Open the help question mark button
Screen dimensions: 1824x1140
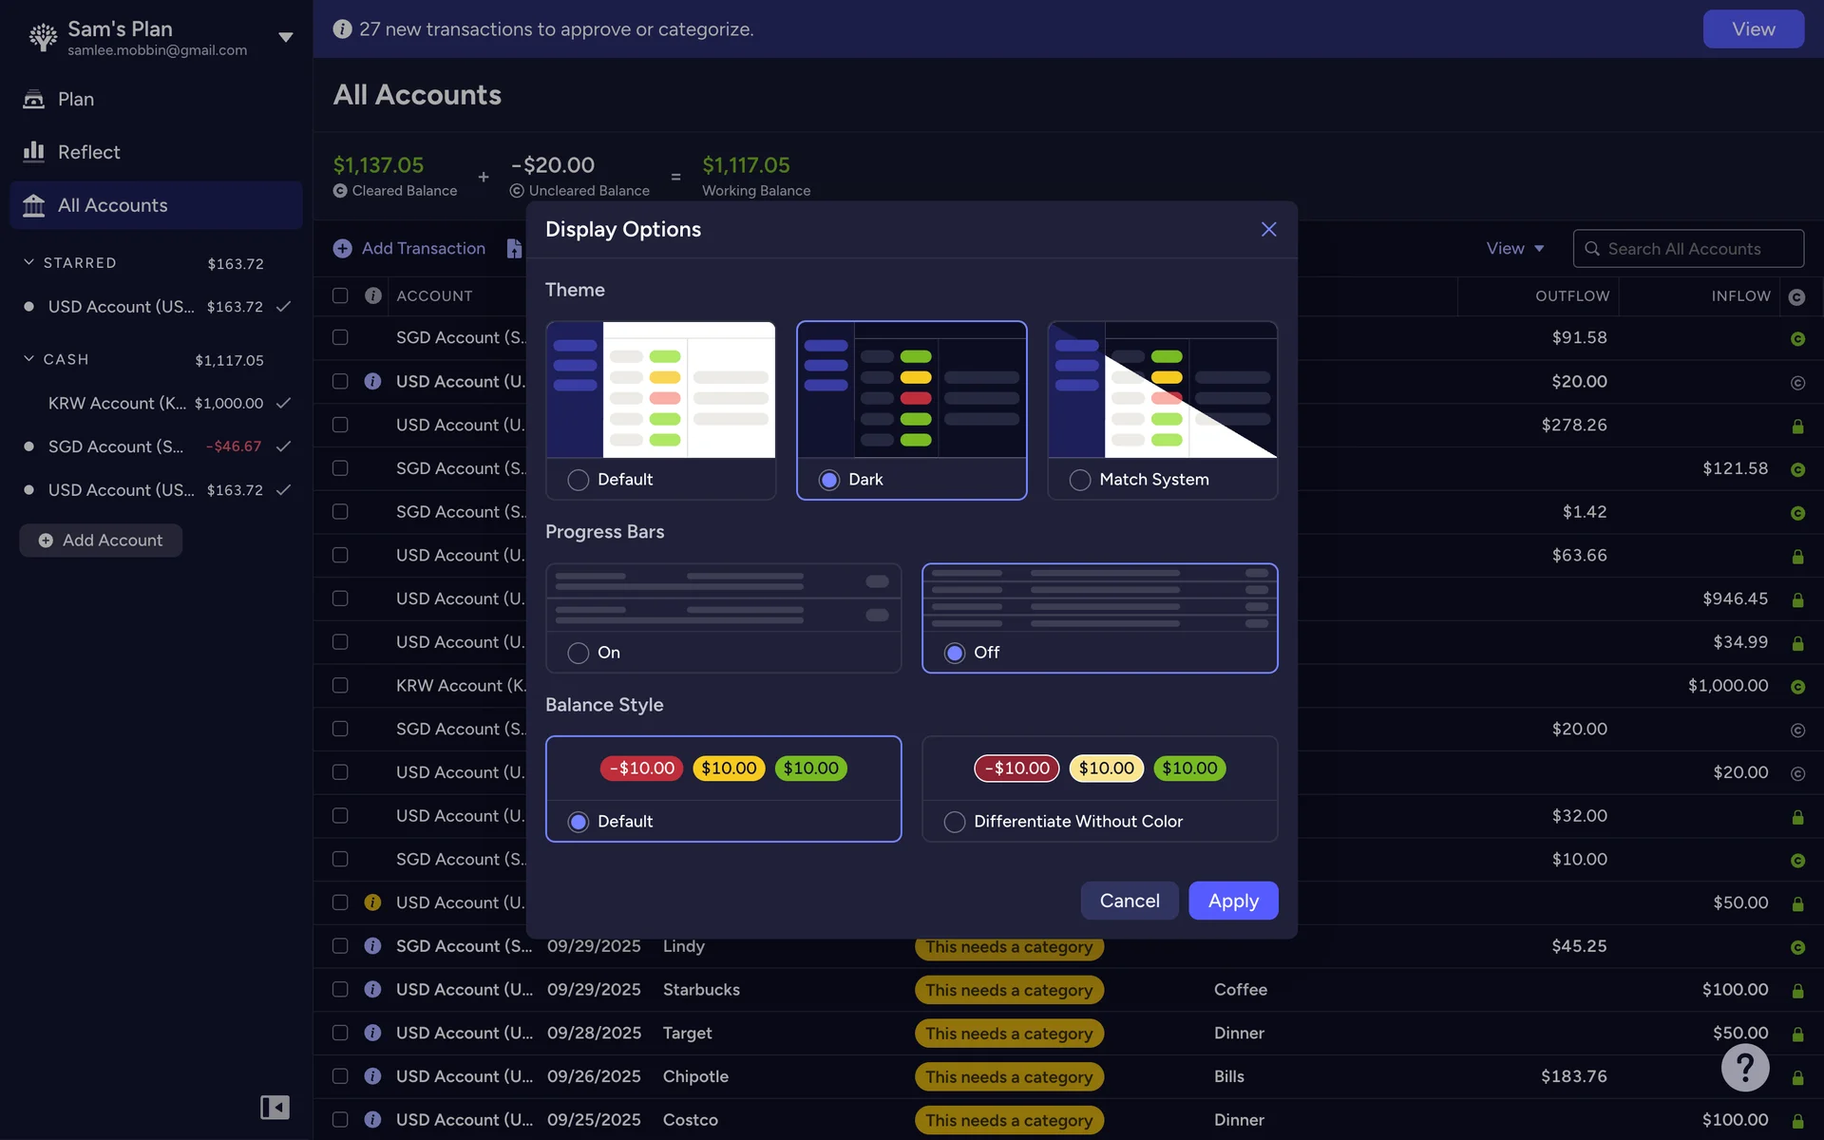(x=1744, y=1068)
